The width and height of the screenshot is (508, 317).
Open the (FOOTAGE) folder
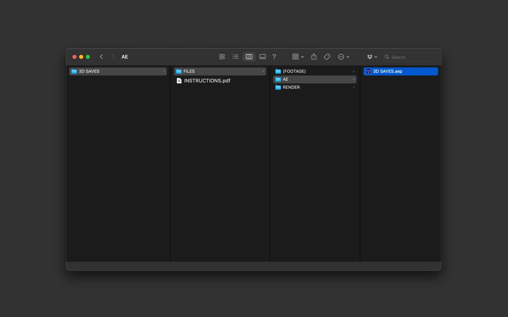[294, 71]
